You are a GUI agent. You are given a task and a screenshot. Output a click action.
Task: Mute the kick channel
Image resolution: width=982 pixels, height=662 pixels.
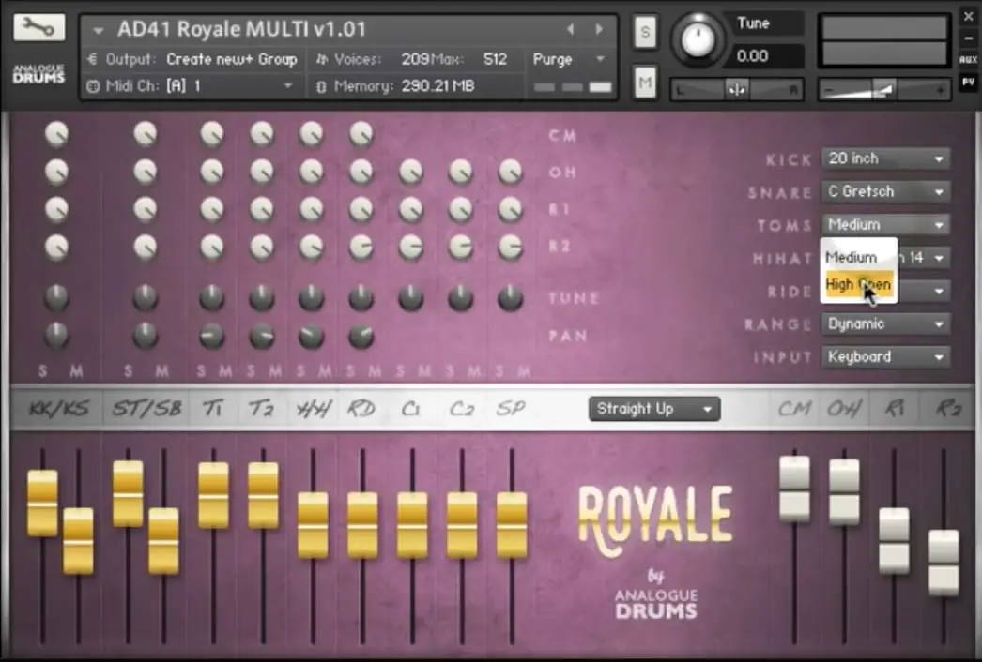click(76, 371)
